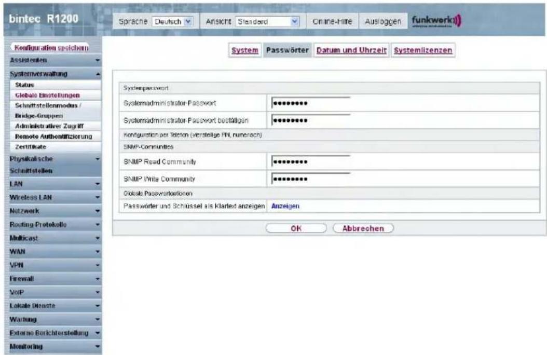Expand the Assistenten menu

point(54,60)
